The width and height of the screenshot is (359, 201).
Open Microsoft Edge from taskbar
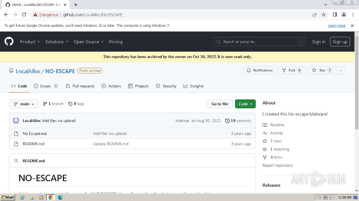click(x=60, y=197)
